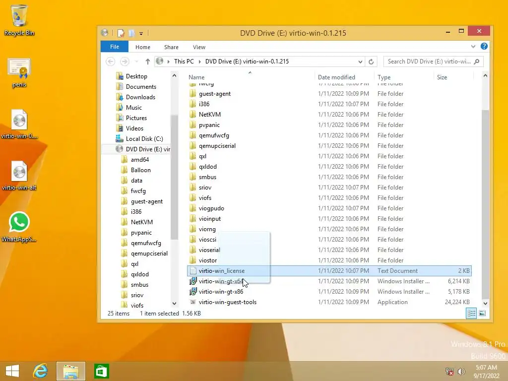Open the File tab
Screen dimensions: 508x381
click(x=115, y=47)
